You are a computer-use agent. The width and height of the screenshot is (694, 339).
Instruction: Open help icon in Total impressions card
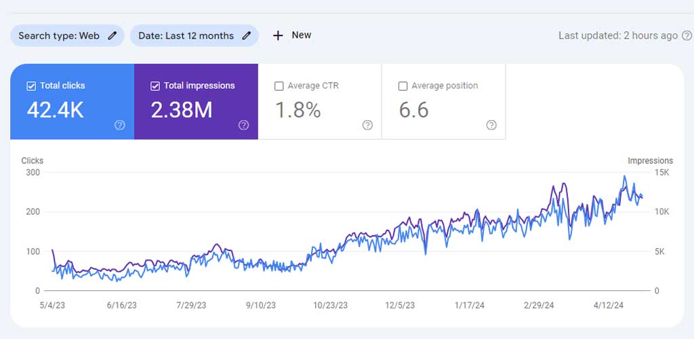tap(243, 125)
